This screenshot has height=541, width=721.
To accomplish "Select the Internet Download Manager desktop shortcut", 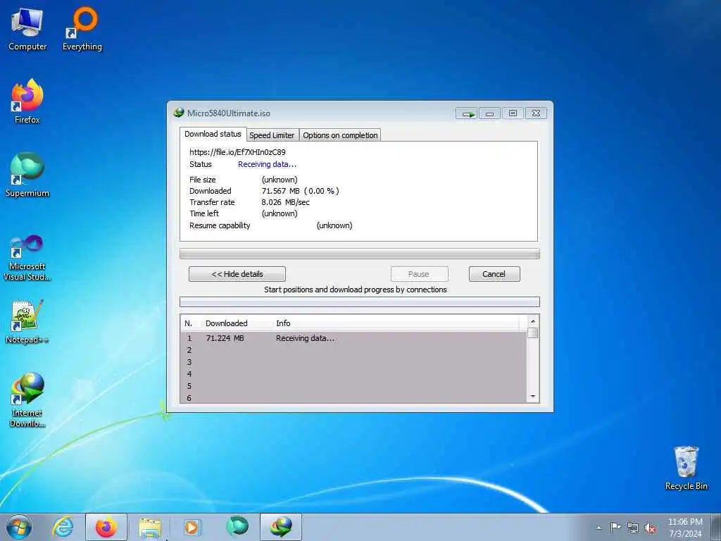I will (x=27, y=400).
